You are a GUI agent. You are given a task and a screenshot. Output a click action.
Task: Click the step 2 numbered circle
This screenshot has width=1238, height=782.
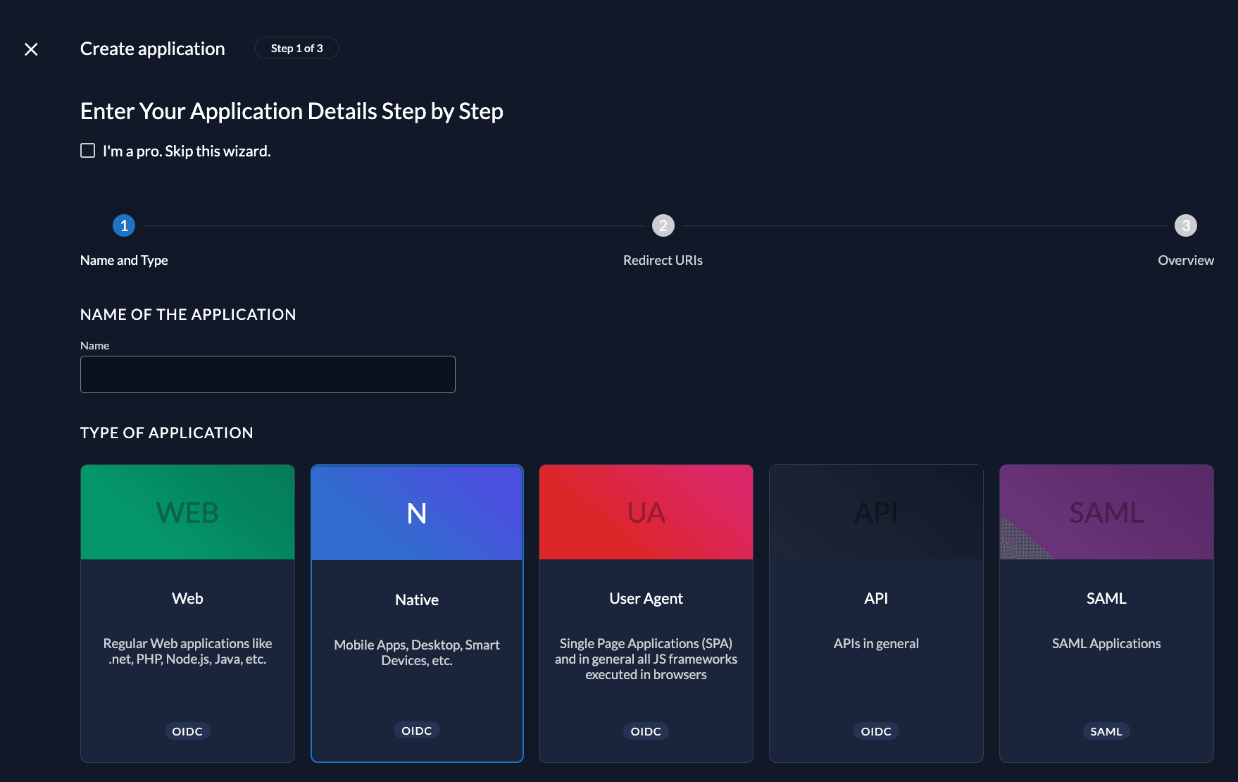pos(662,225)
